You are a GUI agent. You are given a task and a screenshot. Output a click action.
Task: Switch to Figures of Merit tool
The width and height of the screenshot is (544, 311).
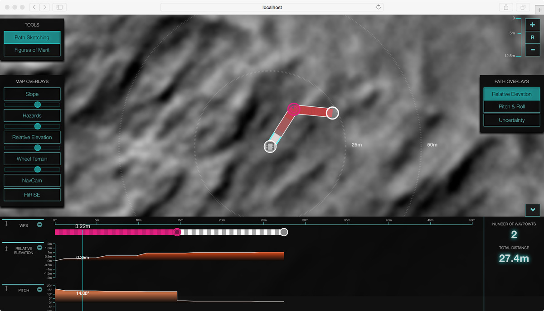click(x=32, y=50)
